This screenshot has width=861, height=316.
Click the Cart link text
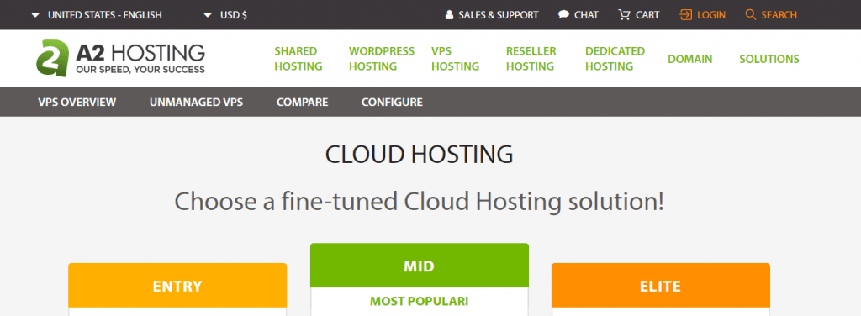click(x=647, y=15)
